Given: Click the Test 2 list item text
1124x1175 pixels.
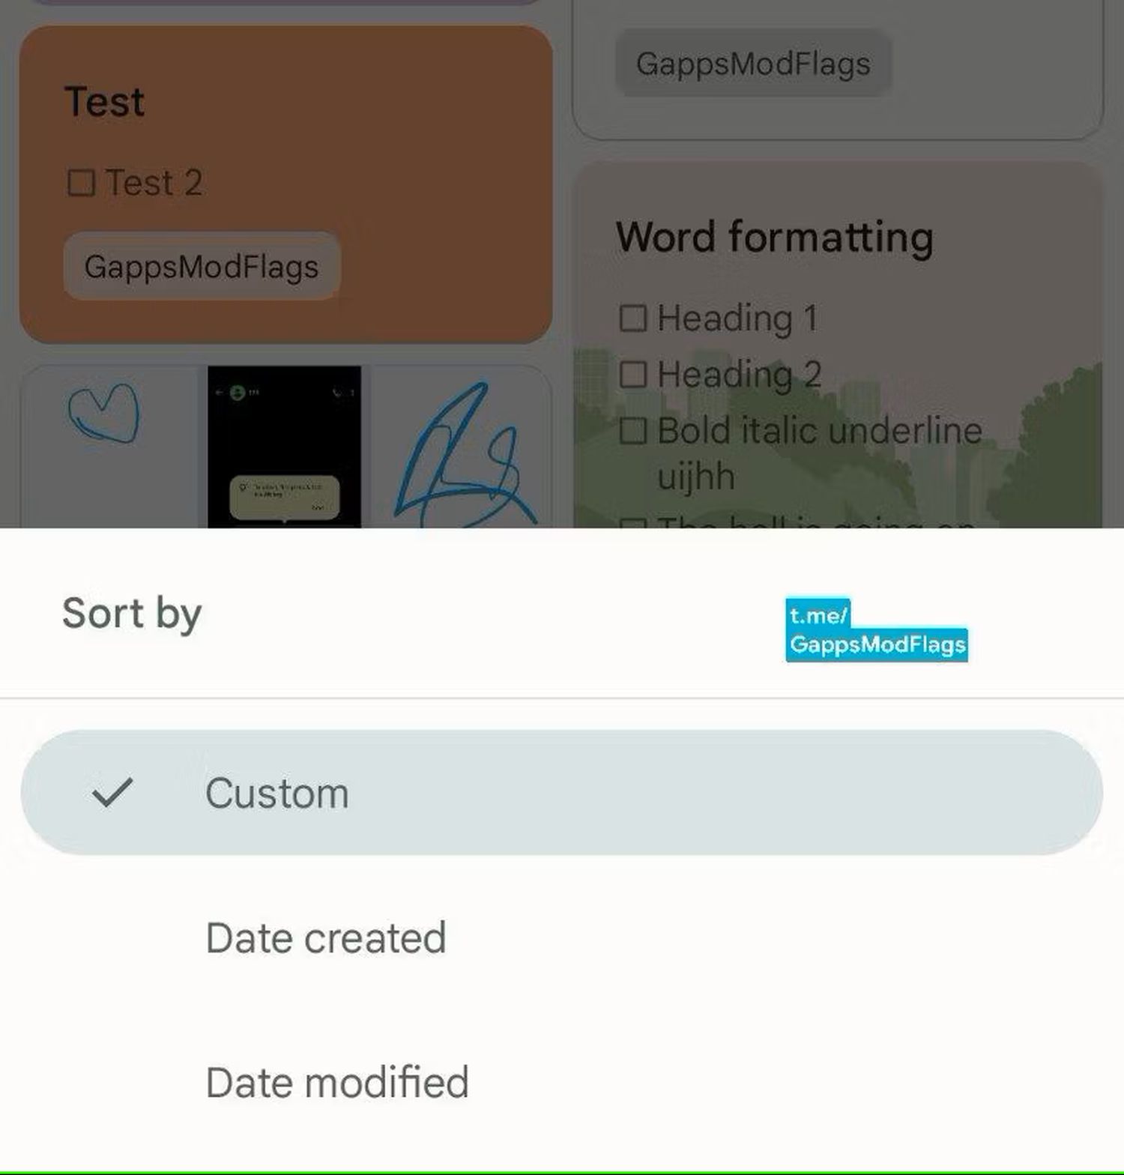Looking at the screenshot, I should [x=154, y=183].
